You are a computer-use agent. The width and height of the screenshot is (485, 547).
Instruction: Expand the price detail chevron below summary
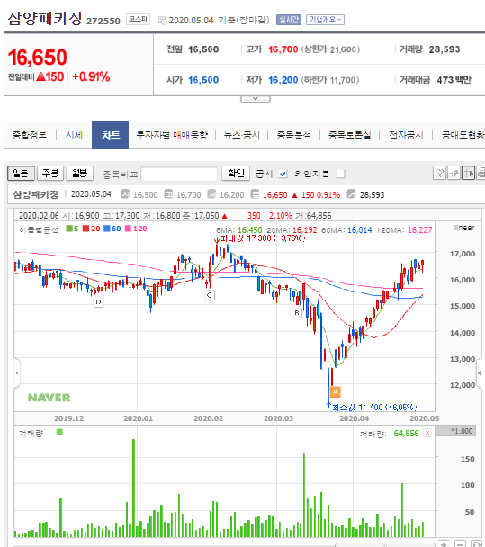256,99
